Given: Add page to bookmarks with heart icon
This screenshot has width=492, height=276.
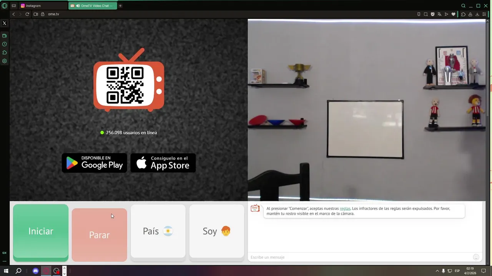Looking at the screenshot, I should tap(453, 14).
